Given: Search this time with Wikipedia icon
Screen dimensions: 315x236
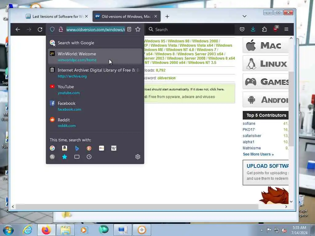Looking at the screenshot, I should tap(114, 148).
